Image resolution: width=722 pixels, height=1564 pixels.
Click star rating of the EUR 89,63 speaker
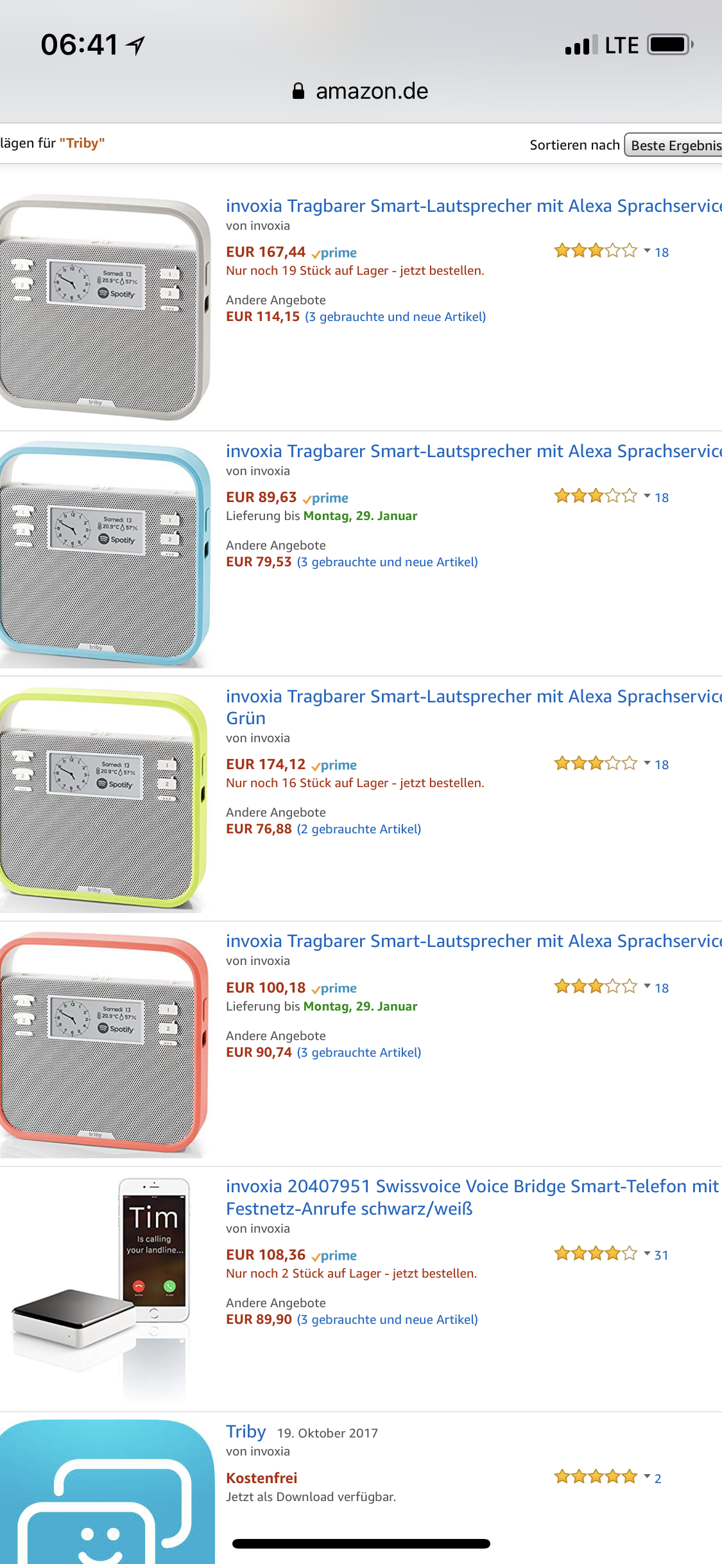point(596,496)
